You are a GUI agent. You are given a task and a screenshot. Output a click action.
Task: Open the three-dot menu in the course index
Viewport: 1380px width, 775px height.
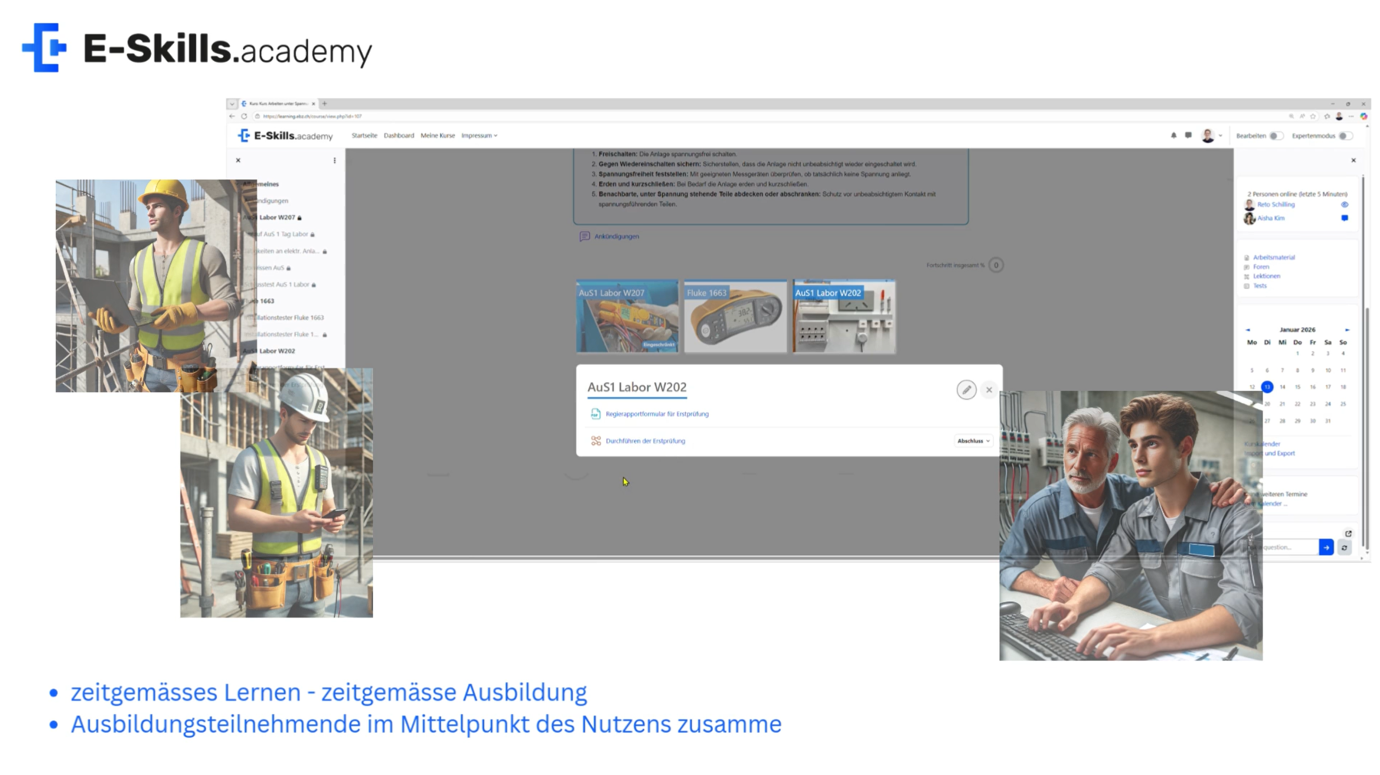(336, 160)
